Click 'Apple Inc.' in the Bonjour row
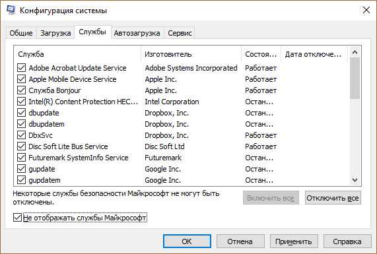Screen dimensions: 377x254 (160, 90)
